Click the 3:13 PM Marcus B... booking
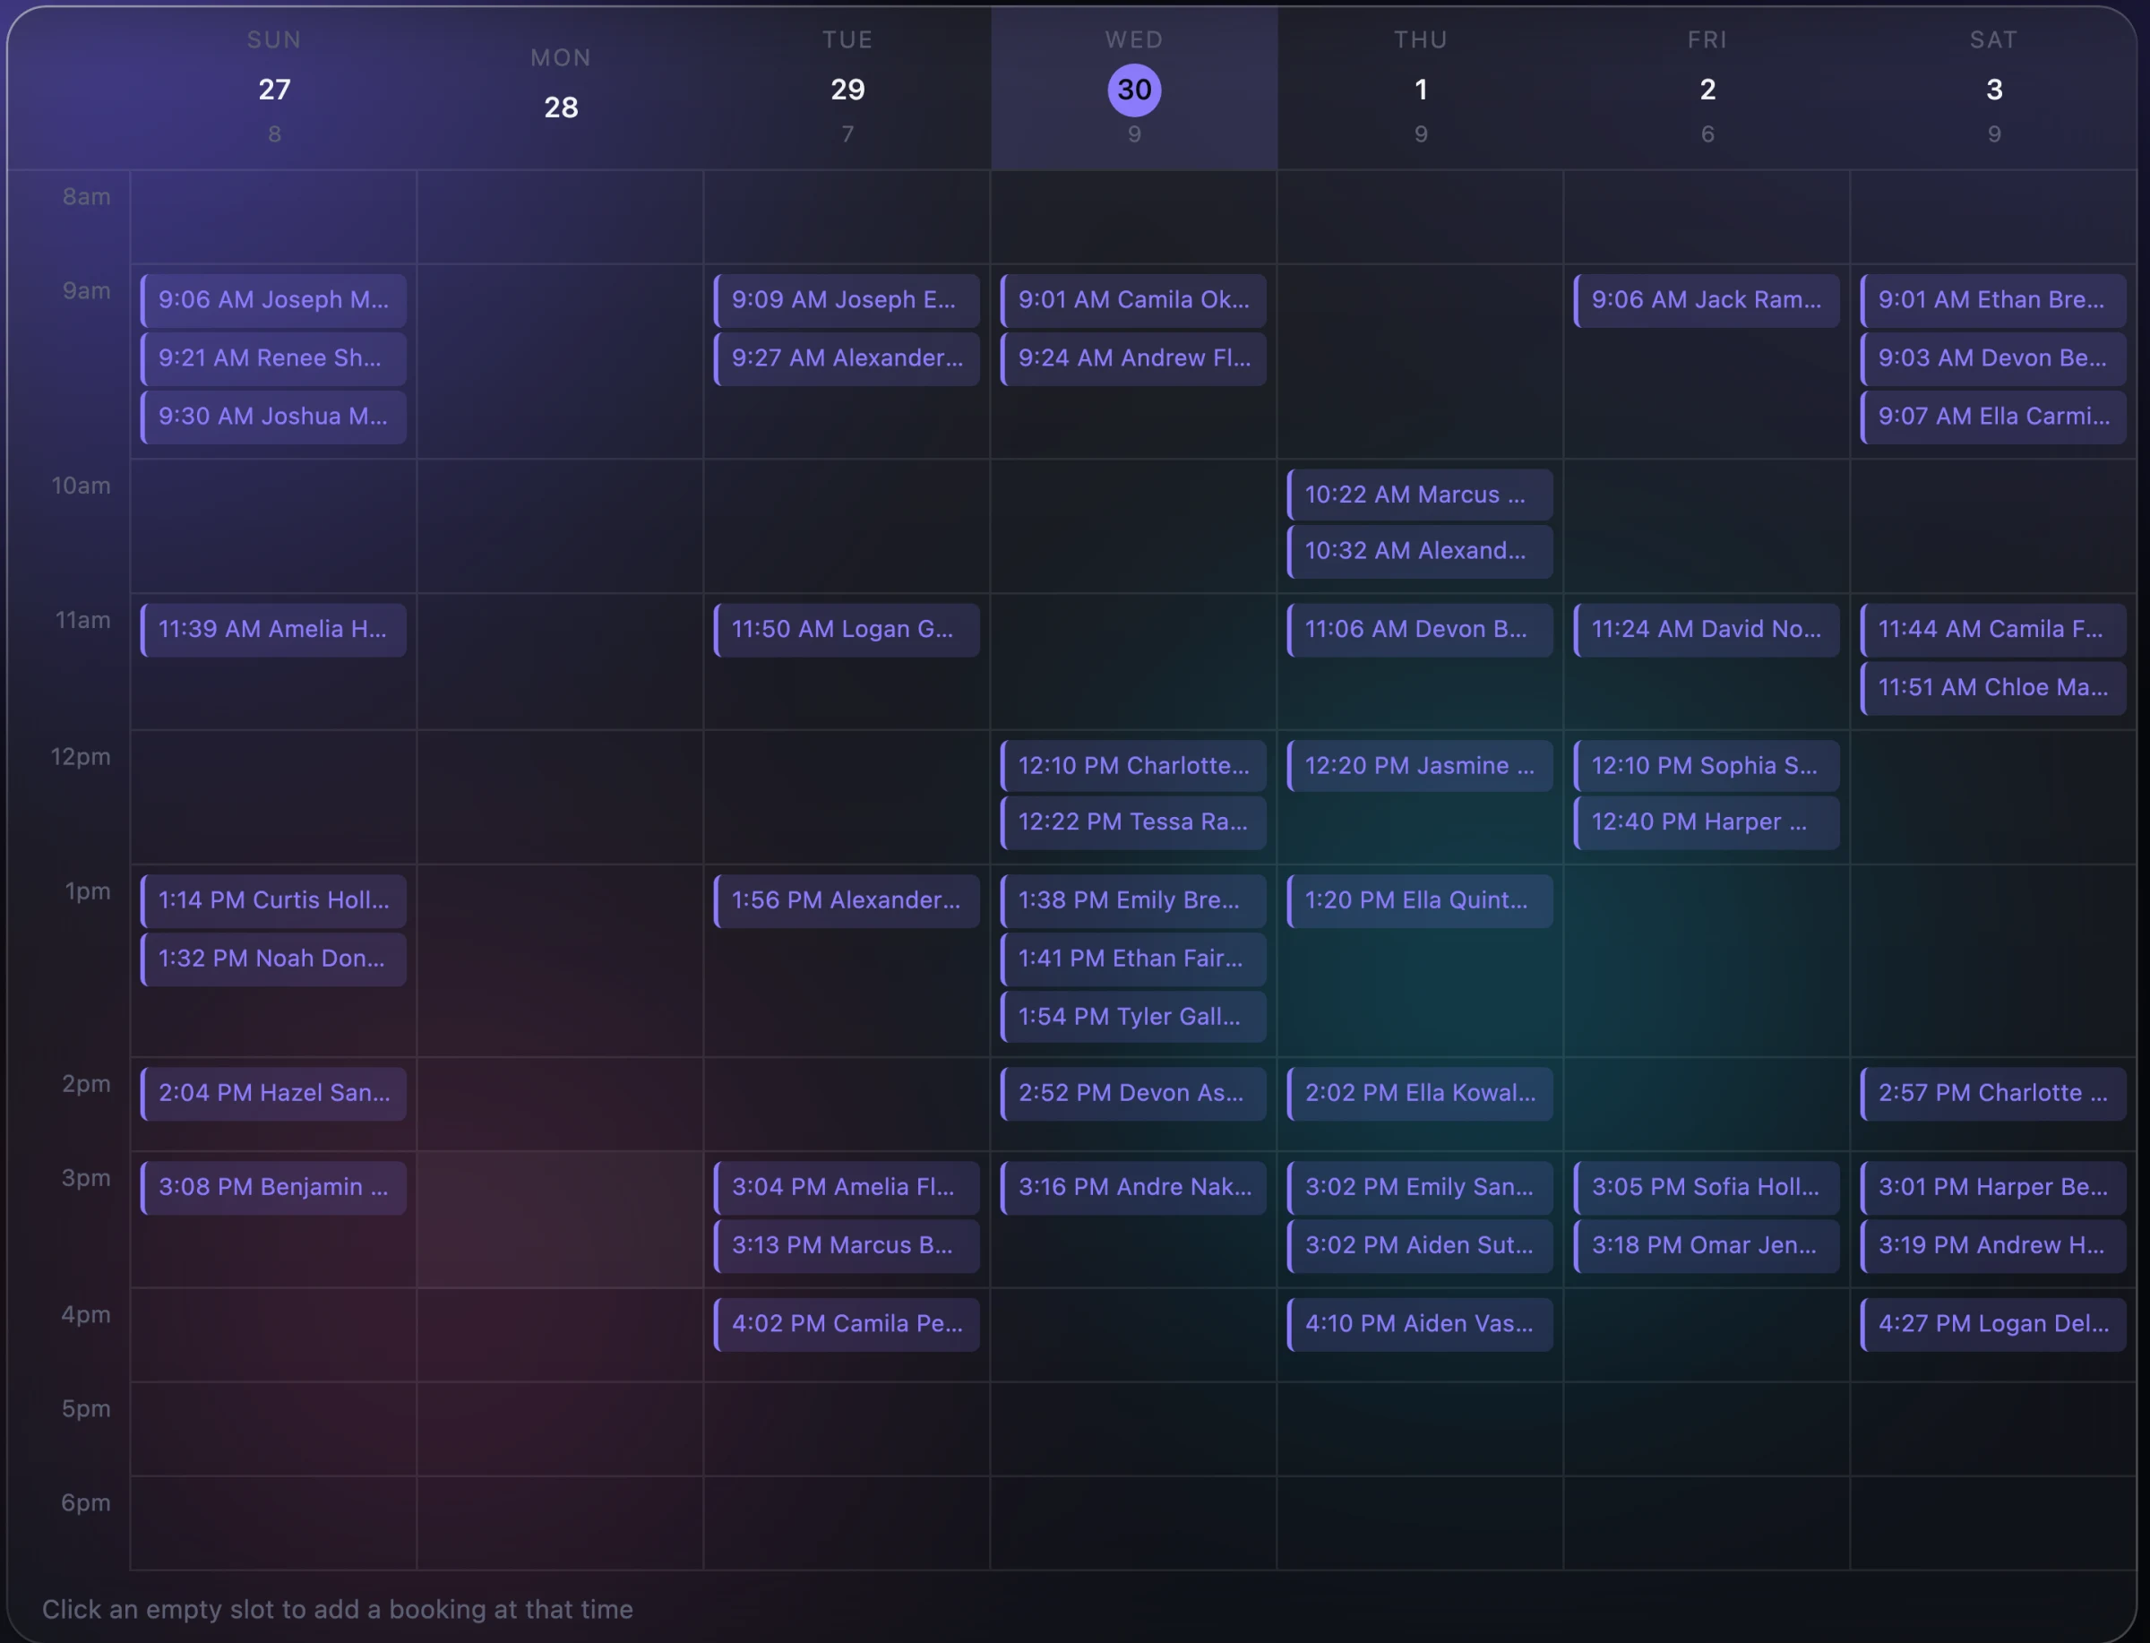This screenshot has width=2150, height=1643. click(847, 1246)
